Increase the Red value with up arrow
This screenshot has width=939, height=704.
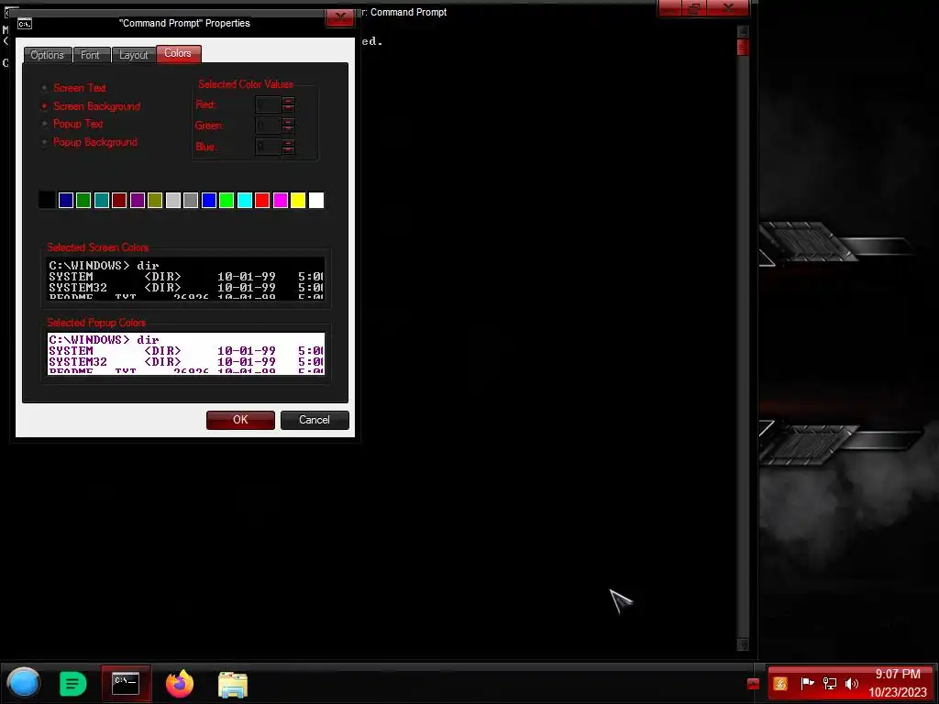coord(288,101)
